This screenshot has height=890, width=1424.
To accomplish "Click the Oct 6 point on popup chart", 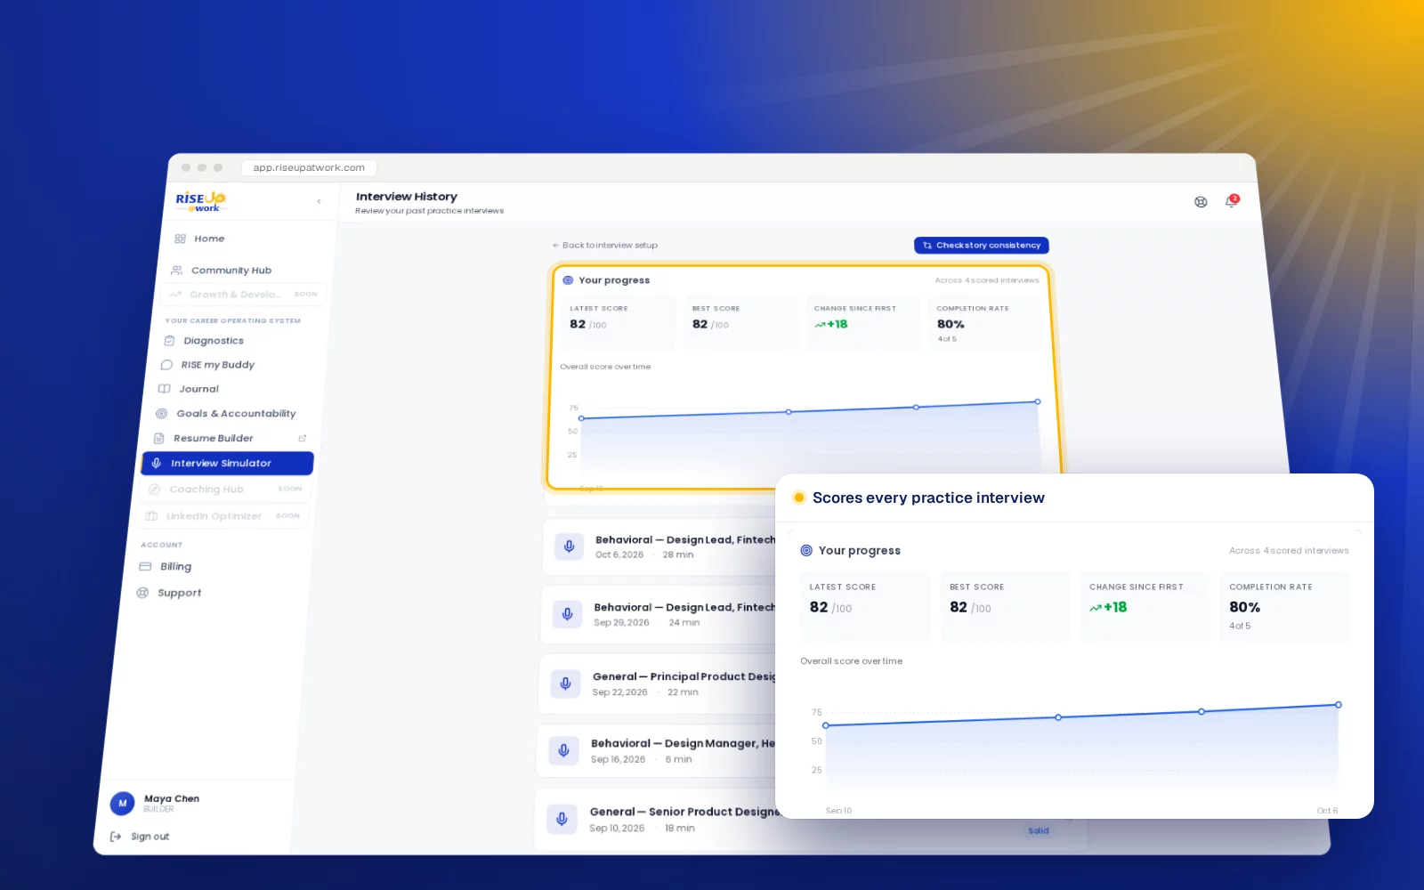I will click(1338, 705).
